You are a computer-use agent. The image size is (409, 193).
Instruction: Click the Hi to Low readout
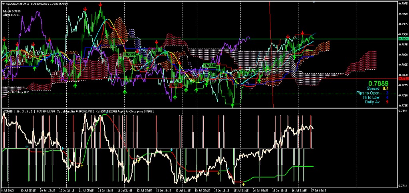coord(375,97)
